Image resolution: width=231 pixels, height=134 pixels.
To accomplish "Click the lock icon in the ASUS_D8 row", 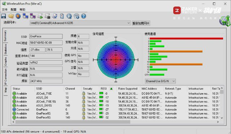I will click(83, 98).
